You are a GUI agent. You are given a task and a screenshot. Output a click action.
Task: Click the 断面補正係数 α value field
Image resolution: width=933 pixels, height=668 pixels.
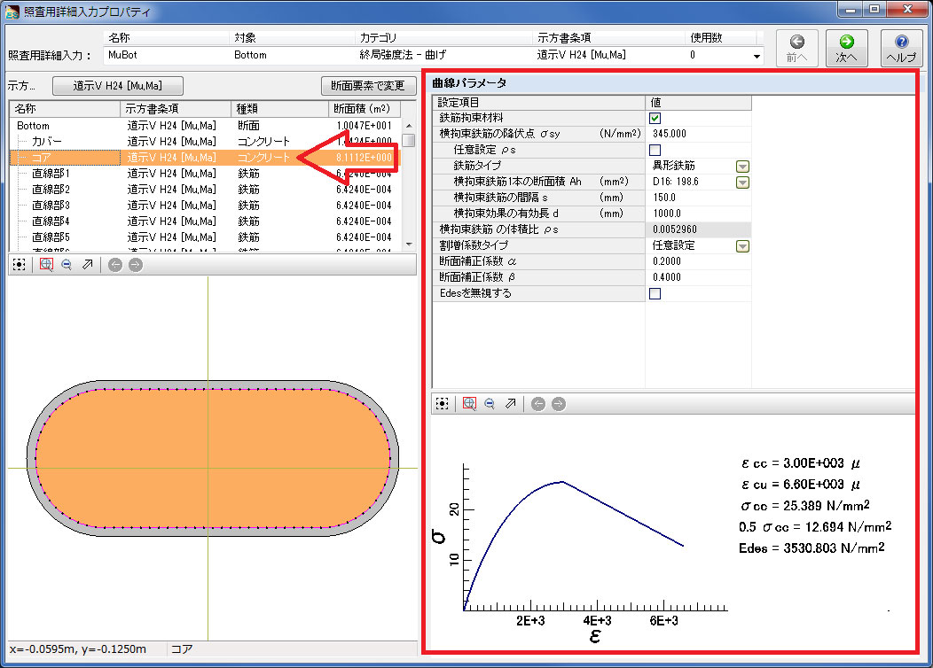pyautogui.click(x=697, y=261)
